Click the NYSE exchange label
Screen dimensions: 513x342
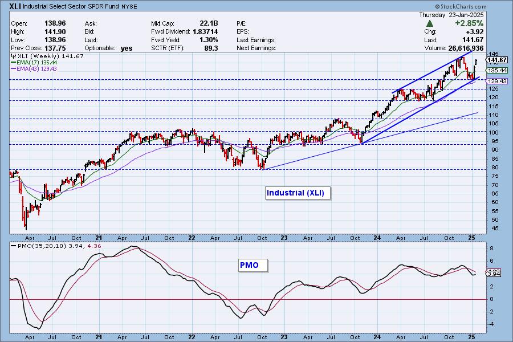129,6
